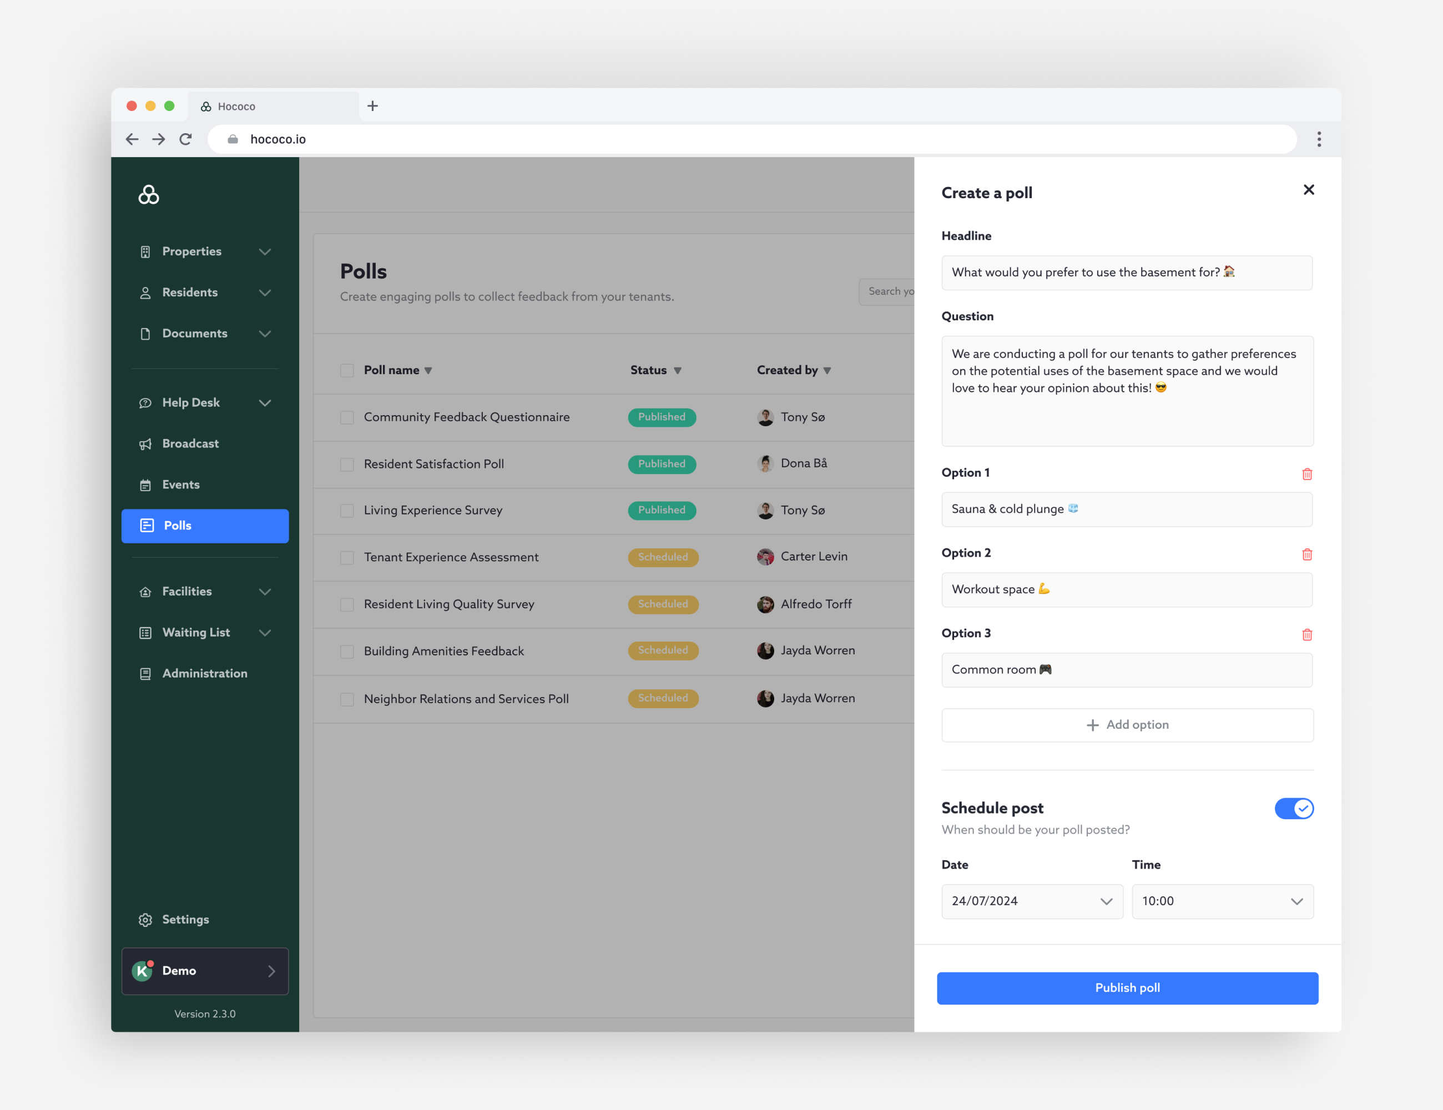Viewport: 1443px width, 1110px height.
Task: Open the Events calendar section
Action: click(x=146, y=485)
